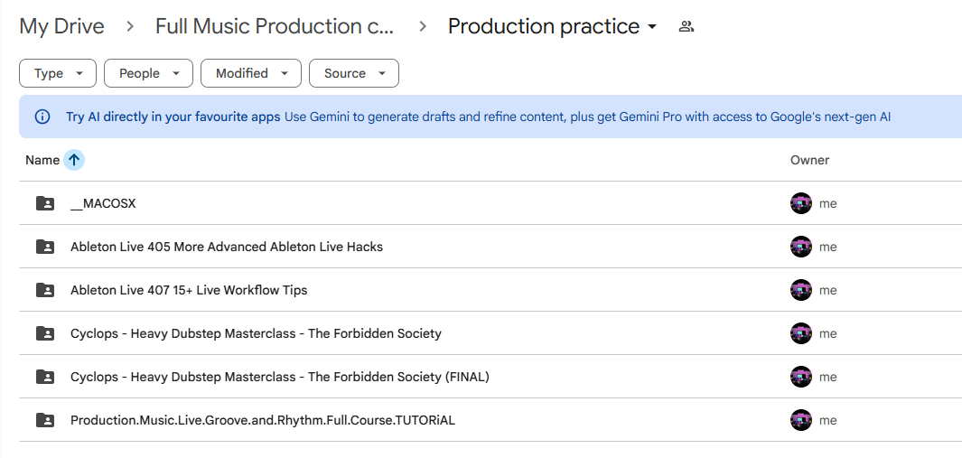Select Ableton Live 405 More Advanced Ableton Live Hacks
The width and height of the screenshot is (962, 458).
(227, 247)
